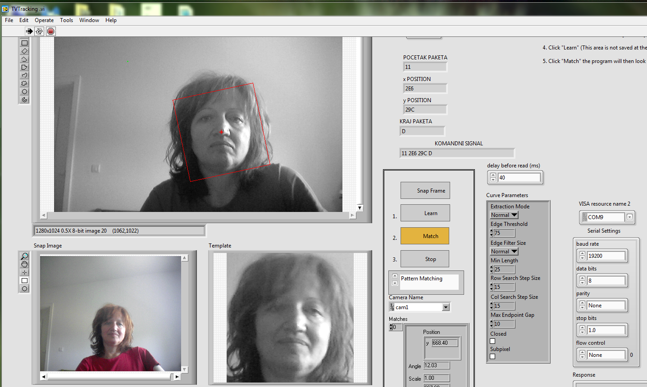Open the VISA resource name COM9 dropdown

(629, 217)
